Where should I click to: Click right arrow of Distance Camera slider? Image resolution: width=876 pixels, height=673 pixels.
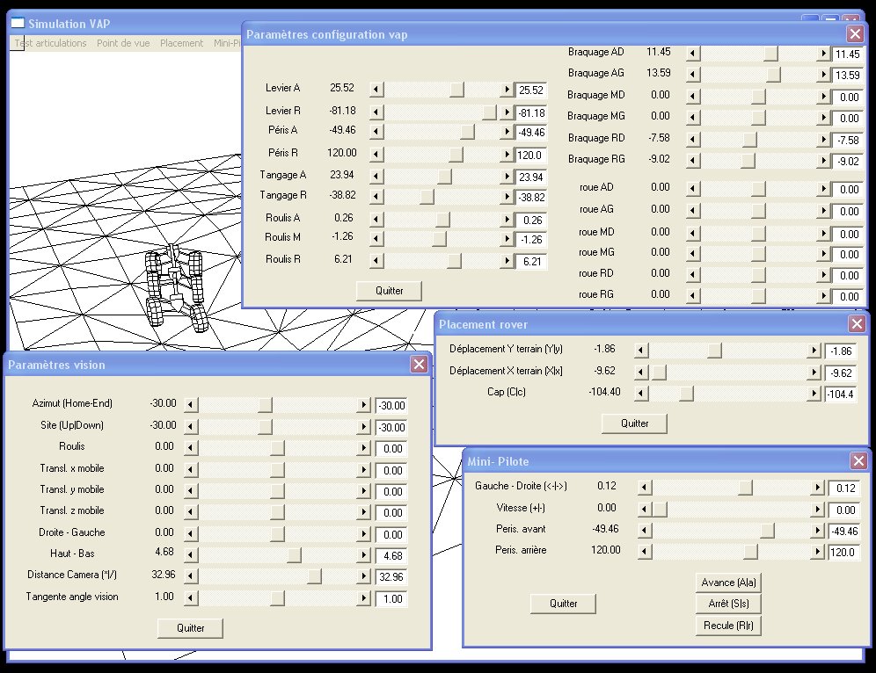[x=363, y=577]
